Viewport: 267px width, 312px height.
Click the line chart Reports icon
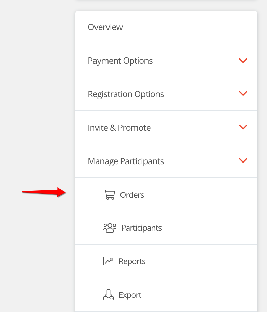pyautogui.click(x=108, y=261)
